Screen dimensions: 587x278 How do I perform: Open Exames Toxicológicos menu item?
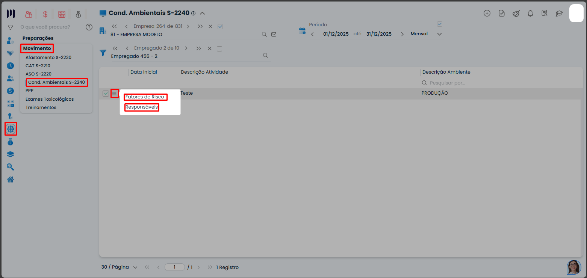pyautogui.click(x=50, y=99)
